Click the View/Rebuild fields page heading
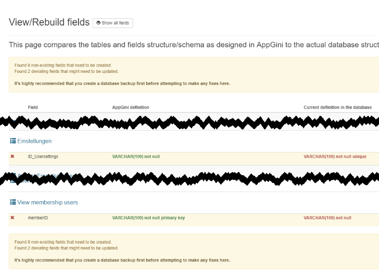 coord(49,22)
